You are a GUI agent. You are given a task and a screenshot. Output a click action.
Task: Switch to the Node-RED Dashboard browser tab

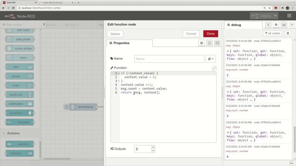coord(56,3)
